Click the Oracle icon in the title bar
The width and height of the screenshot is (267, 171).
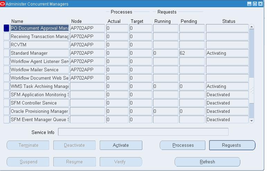tap(3, 4)
